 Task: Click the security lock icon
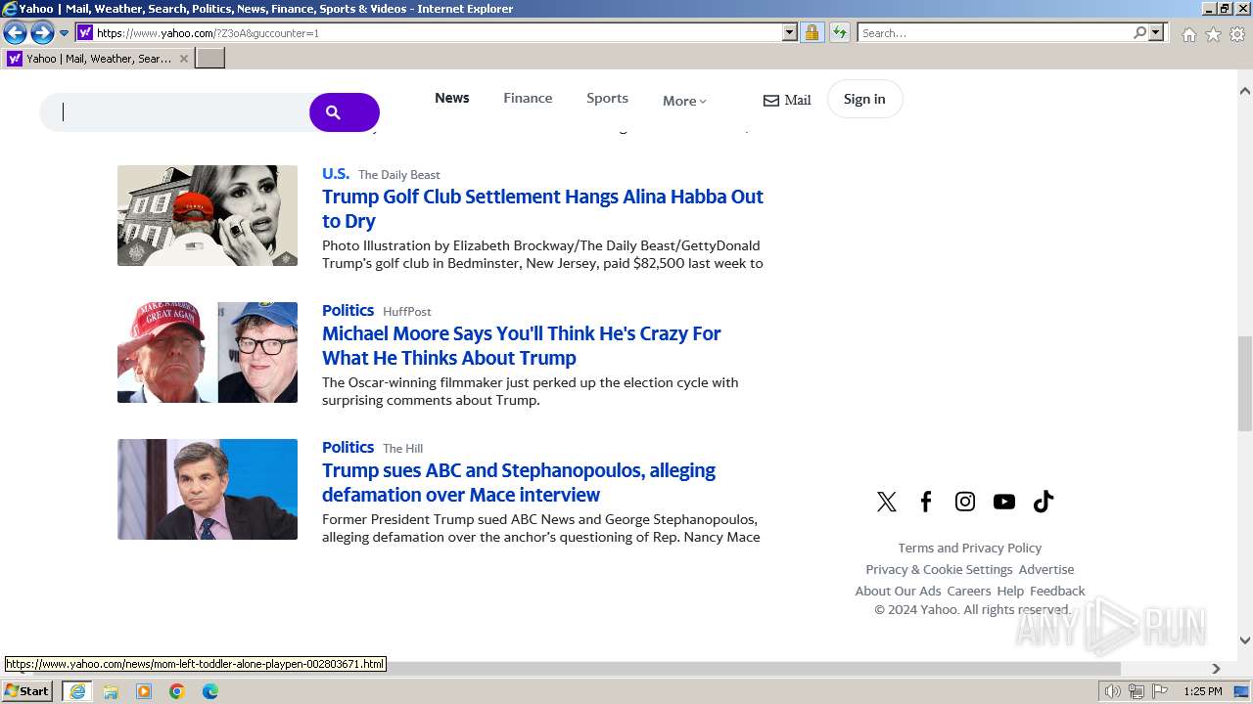tap(812, 32)
